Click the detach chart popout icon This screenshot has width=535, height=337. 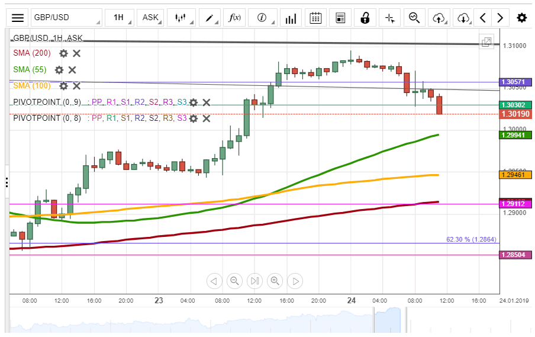(x=486, y=41)
